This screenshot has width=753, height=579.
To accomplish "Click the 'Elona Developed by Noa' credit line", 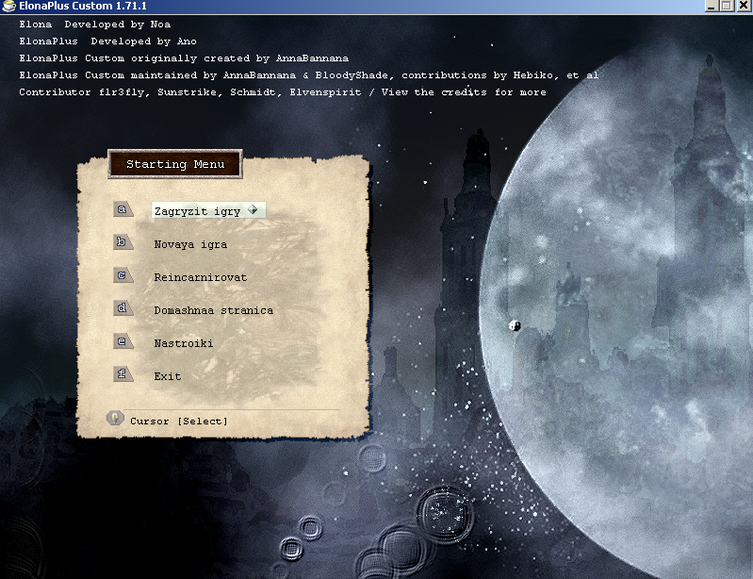I will click(x=94, y=24).
